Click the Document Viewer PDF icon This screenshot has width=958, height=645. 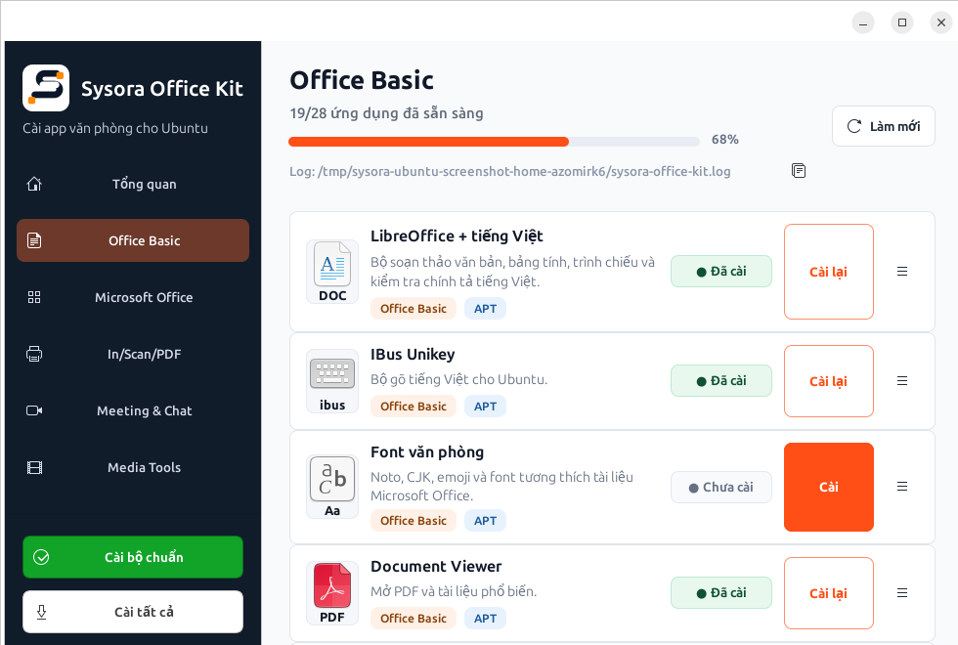[x=332, y=593]
